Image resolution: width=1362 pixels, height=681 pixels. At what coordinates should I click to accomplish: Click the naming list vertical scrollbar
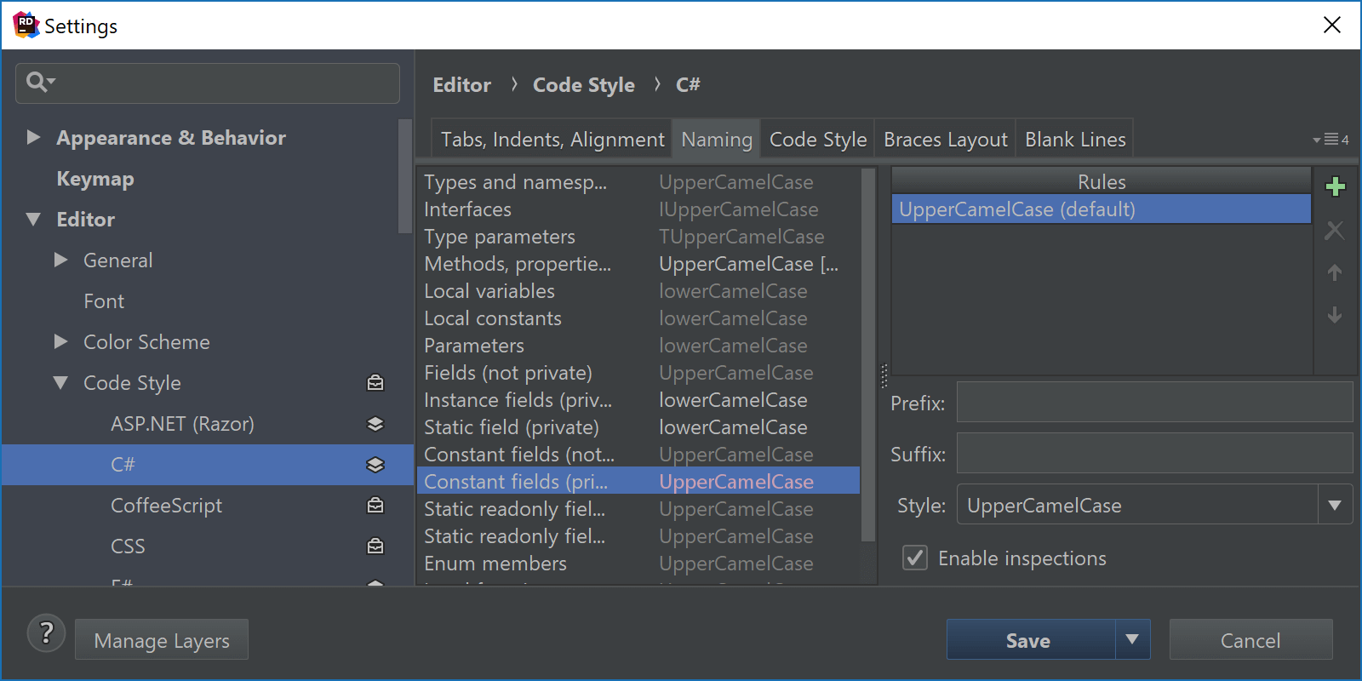(868, 355)
